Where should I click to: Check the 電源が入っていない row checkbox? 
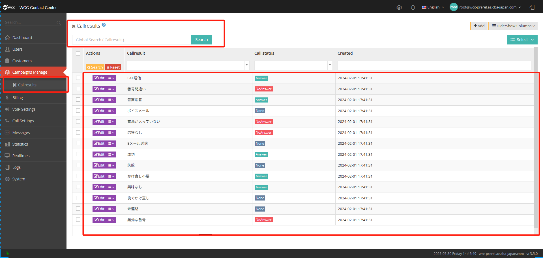[x=78, y=121]
